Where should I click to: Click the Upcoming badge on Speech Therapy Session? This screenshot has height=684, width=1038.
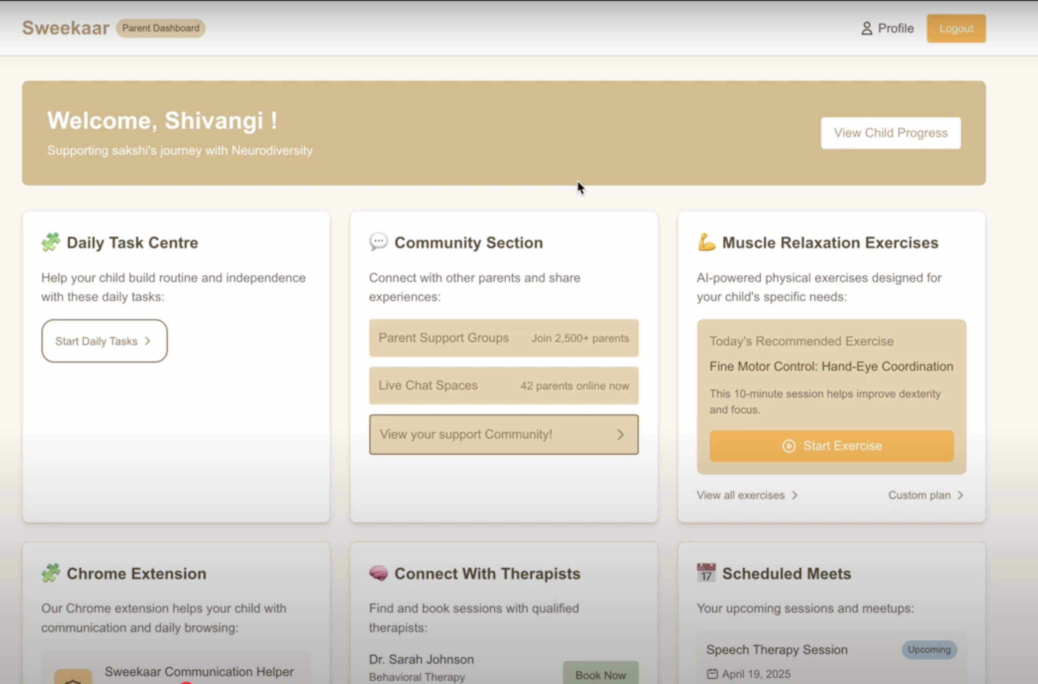click(929, 650)
